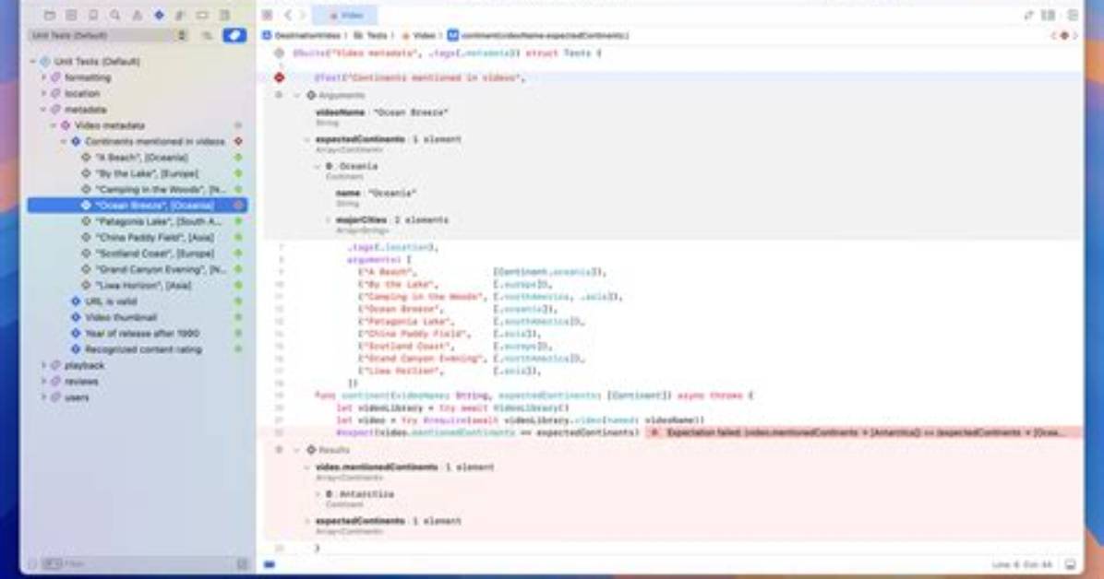Collapse the Results section

point(296,450)
